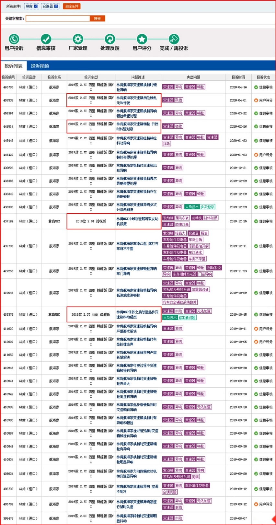The height and width of the screenshot is (525, 276).
Task: Click the date 2020-04-16
Action: tap(238, 87)
